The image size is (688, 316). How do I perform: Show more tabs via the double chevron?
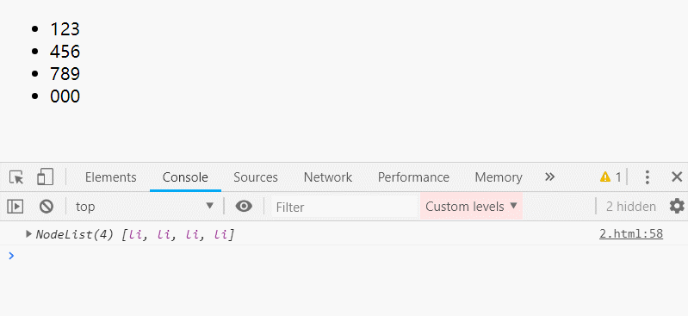coord(549,177)
